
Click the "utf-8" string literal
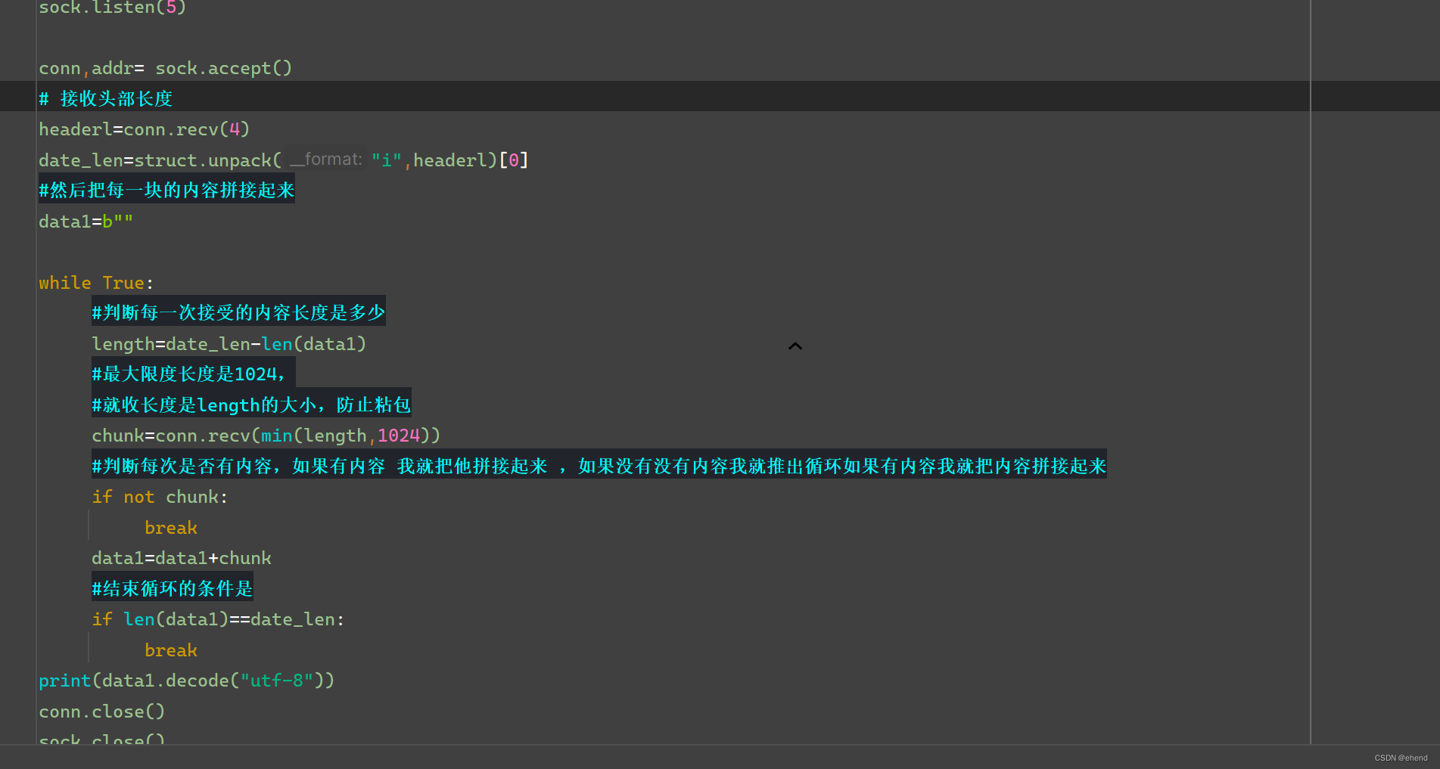[278, 680]
